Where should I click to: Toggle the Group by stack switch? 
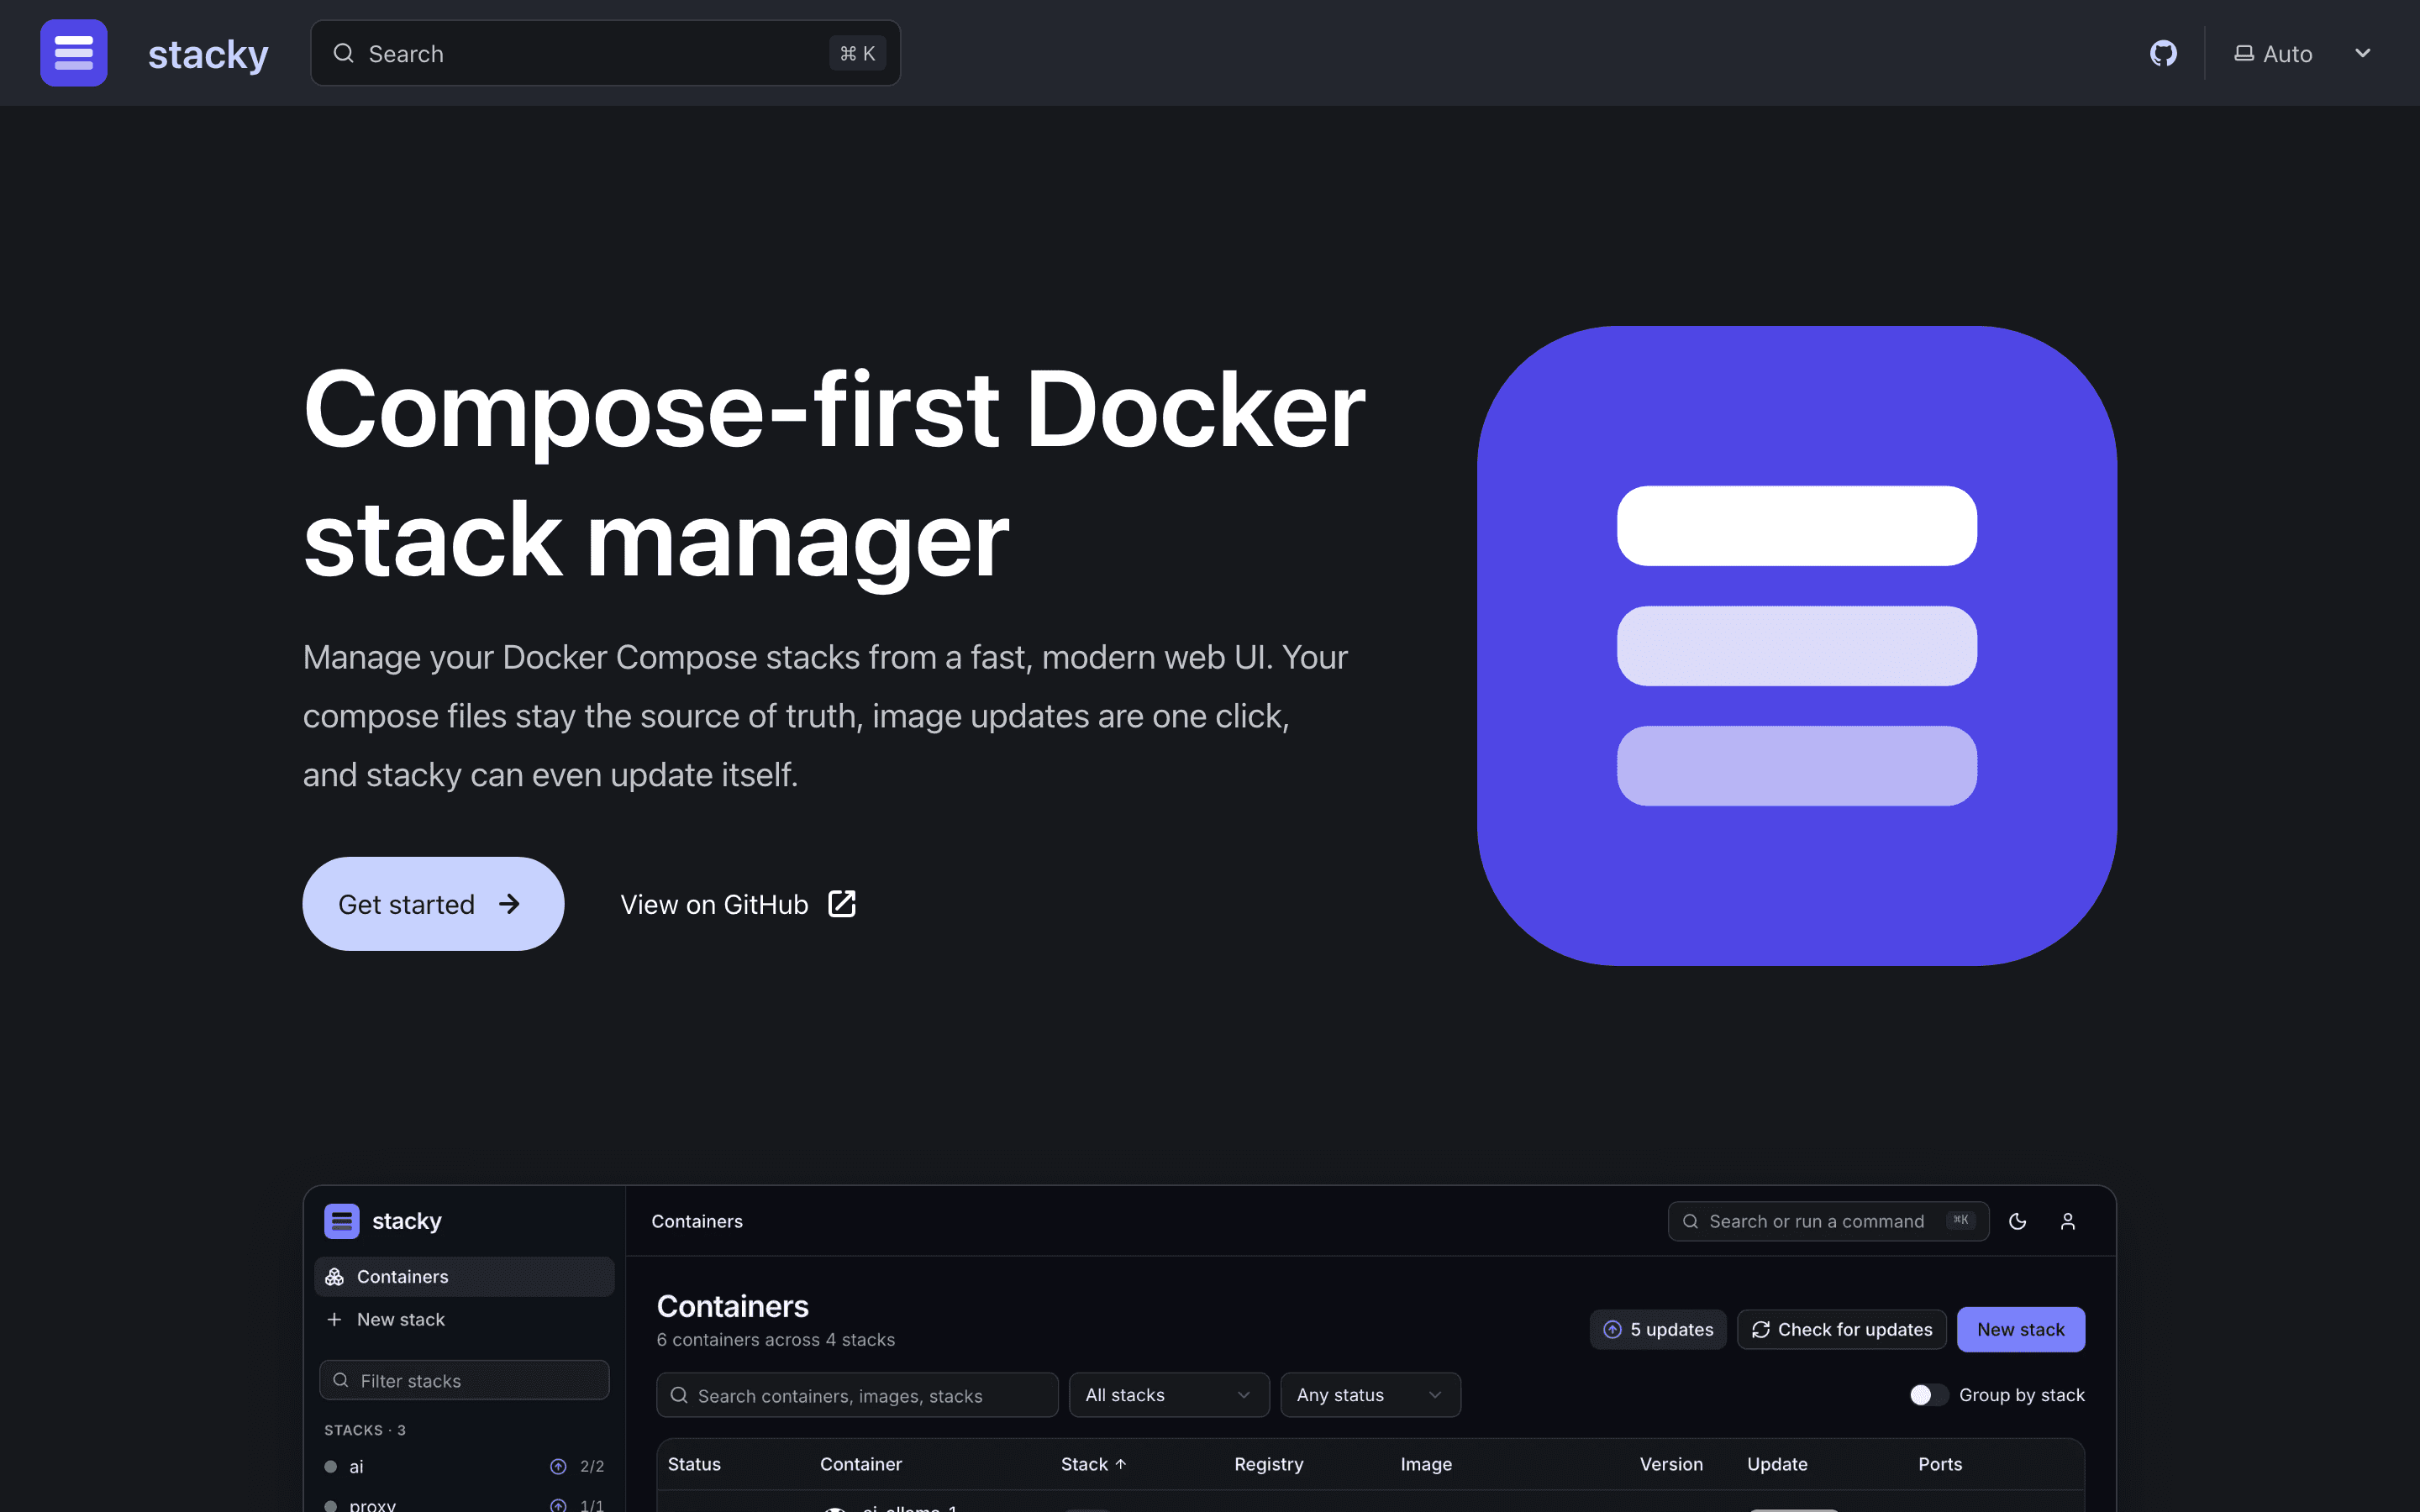(x=1928, y=1395)
